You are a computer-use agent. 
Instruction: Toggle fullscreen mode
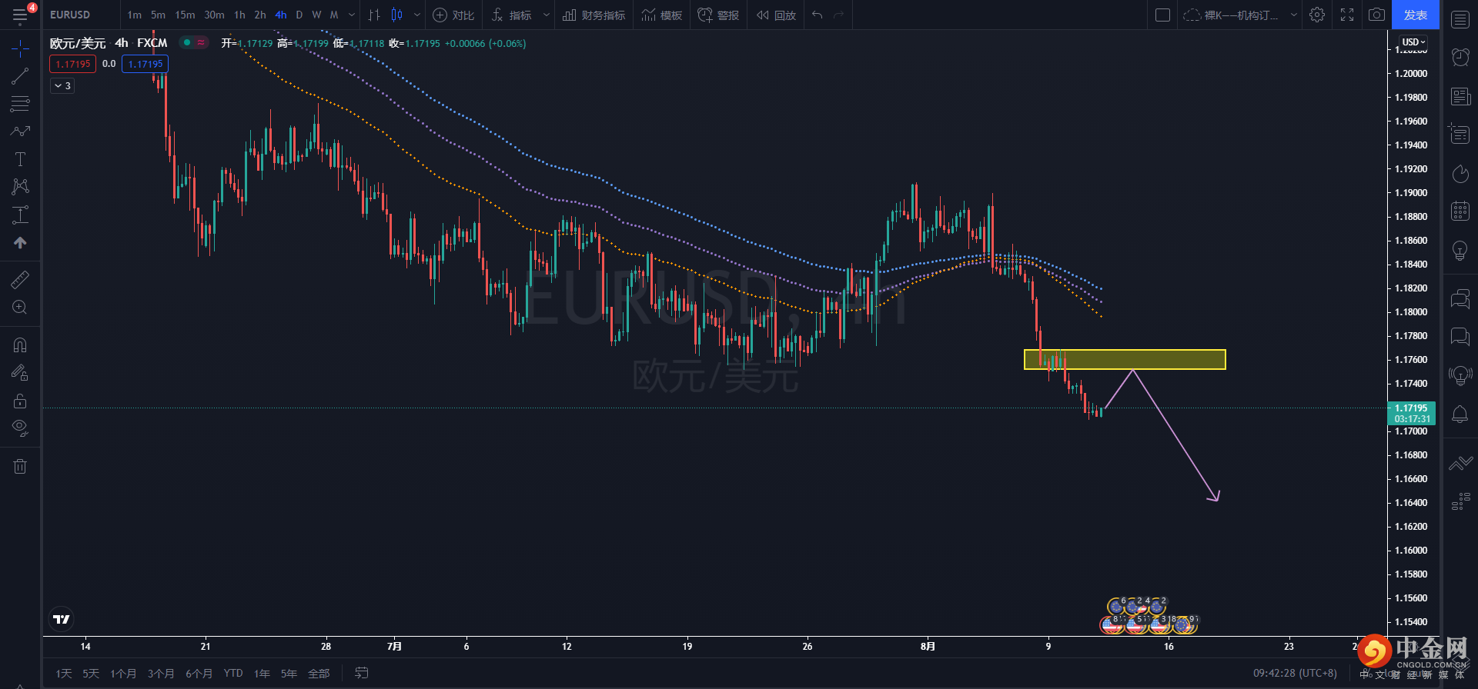pos(1347,15)
